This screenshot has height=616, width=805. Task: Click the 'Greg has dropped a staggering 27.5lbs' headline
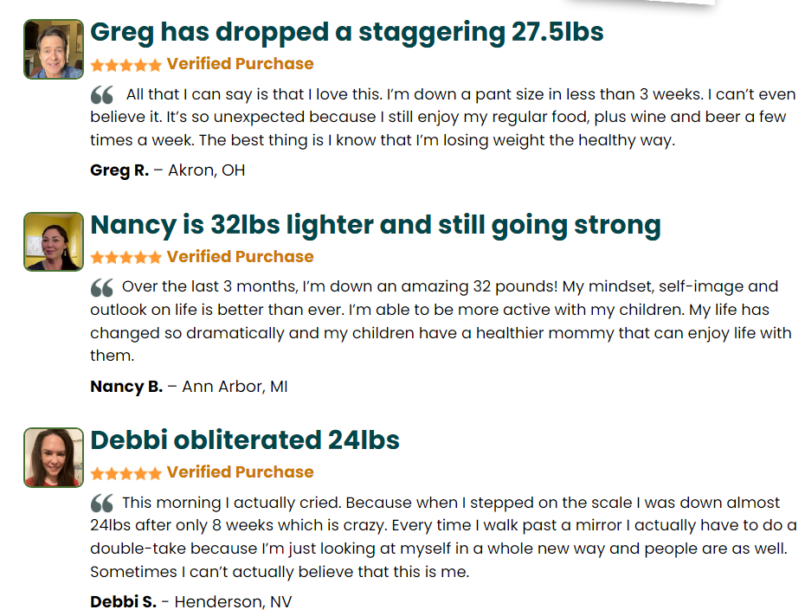click(346, 33)
